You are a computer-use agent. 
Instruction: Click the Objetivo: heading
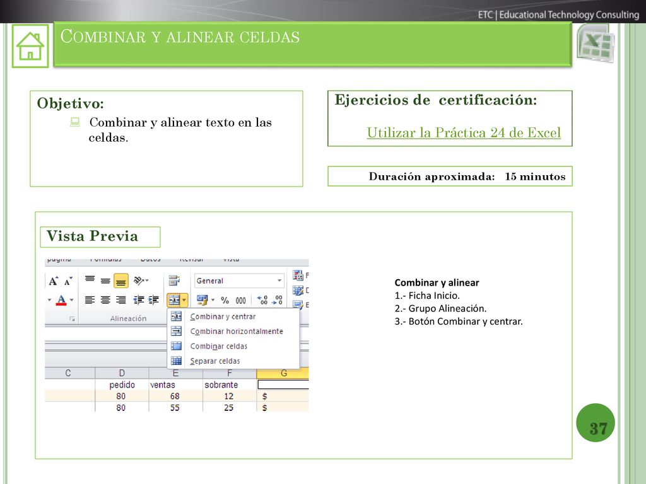(71, 103)
